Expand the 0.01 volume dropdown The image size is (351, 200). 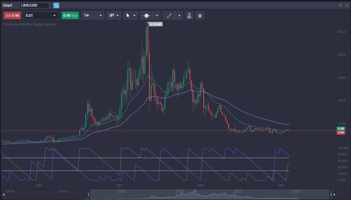(x=55, y=15)
